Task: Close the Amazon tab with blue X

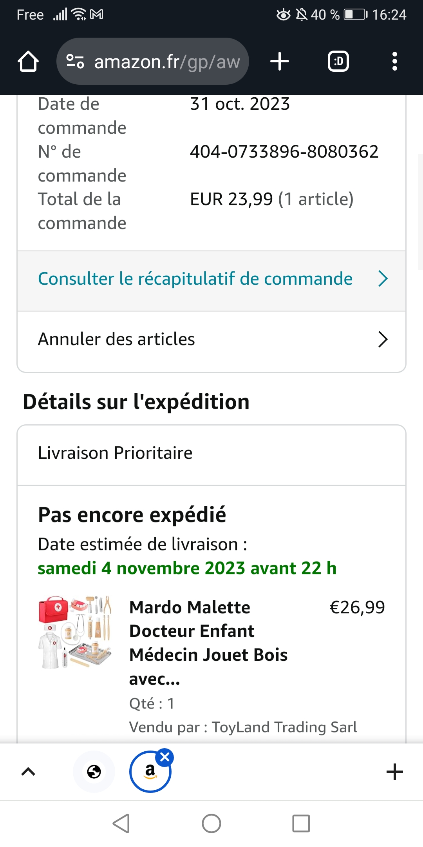Action: coord(165,757)
